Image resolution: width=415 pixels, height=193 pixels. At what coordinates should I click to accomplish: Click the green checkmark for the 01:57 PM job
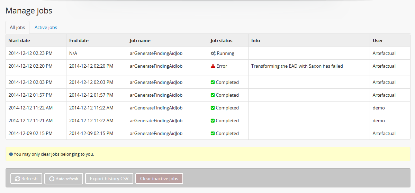tap(213, 95)
